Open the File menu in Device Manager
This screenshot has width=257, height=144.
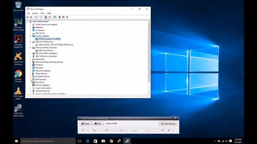28,13
